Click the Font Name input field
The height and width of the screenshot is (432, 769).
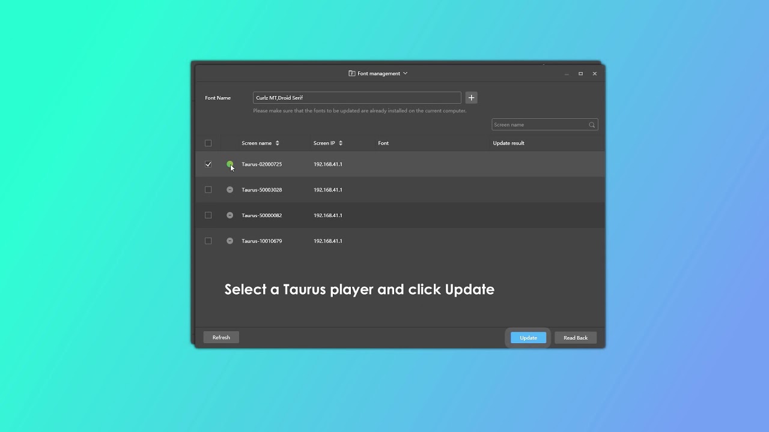pos(357,98)
